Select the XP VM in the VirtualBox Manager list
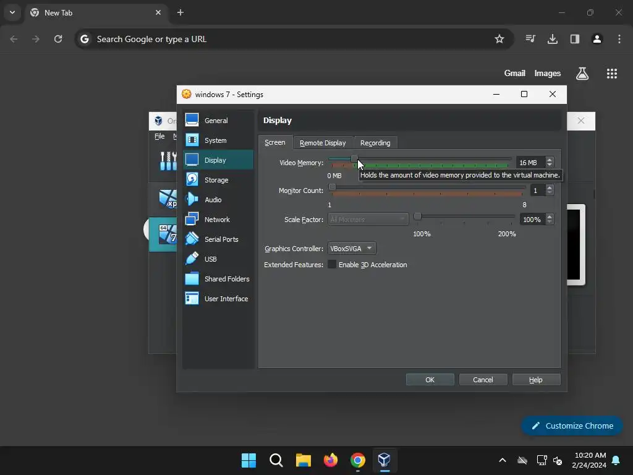The image size is (633, 475). pyautogui.click(x=163, y=199)
